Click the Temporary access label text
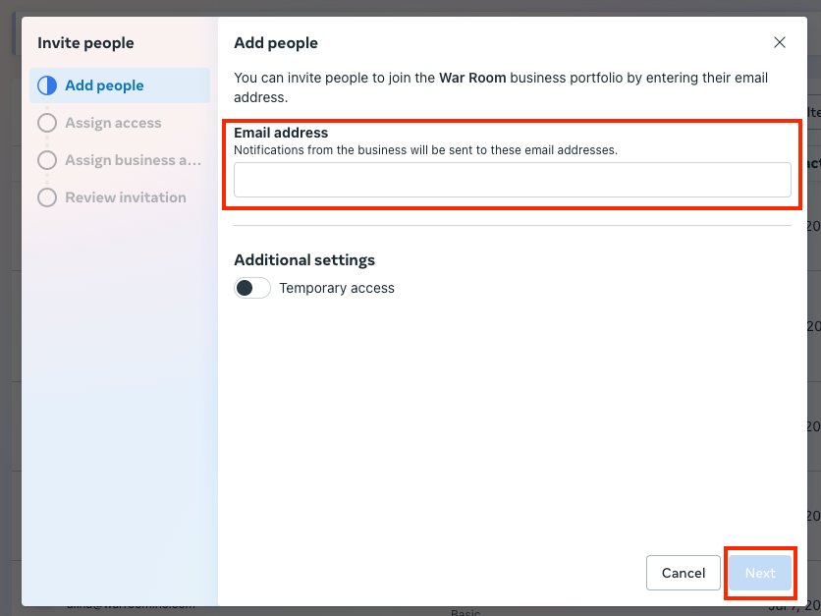 [337, 288]
